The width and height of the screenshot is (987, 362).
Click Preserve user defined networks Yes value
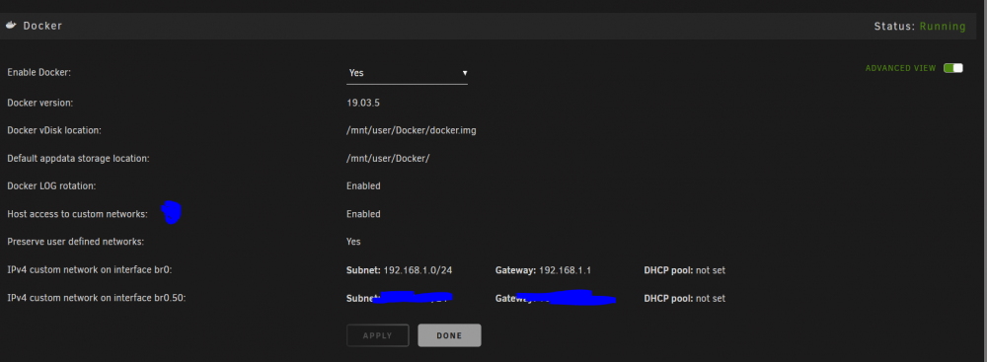353,241
